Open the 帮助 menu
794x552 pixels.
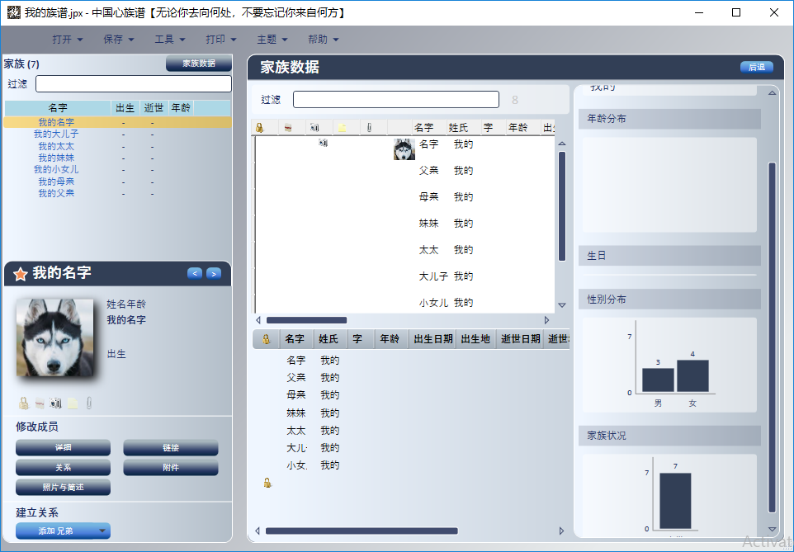click(323, 39)
